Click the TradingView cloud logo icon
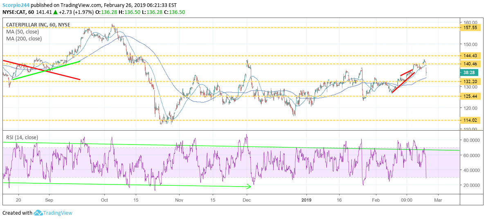 (38, 213)
